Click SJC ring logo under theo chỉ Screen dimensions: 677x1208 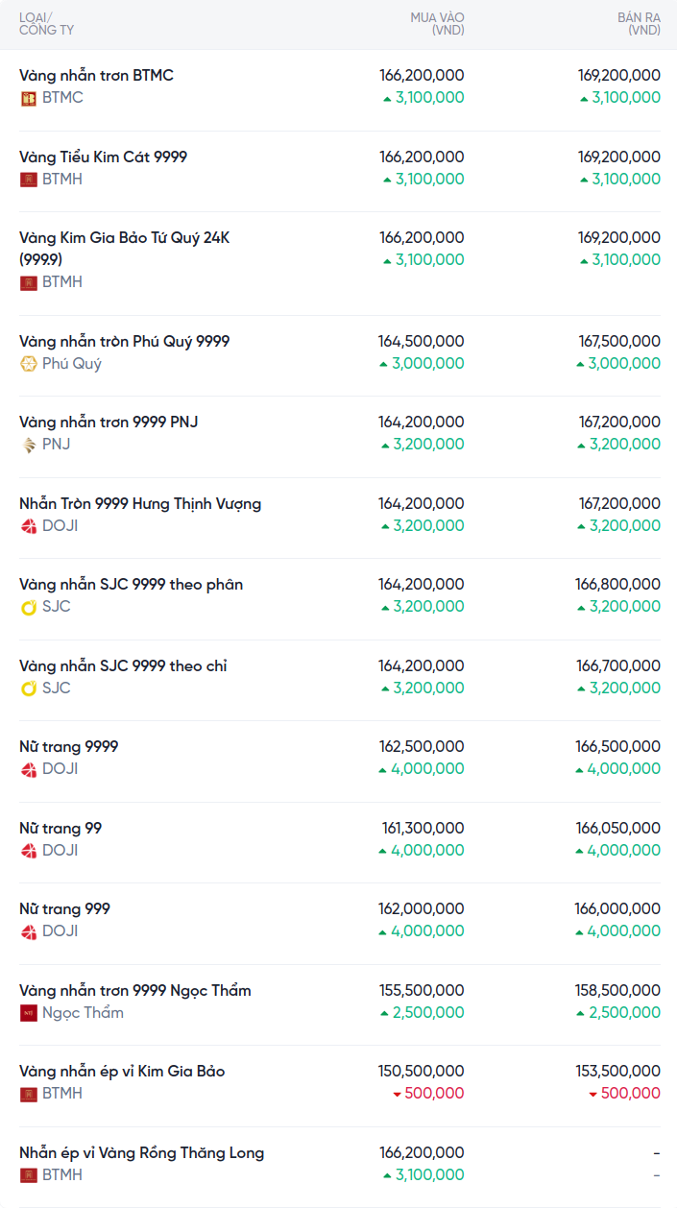29,689
